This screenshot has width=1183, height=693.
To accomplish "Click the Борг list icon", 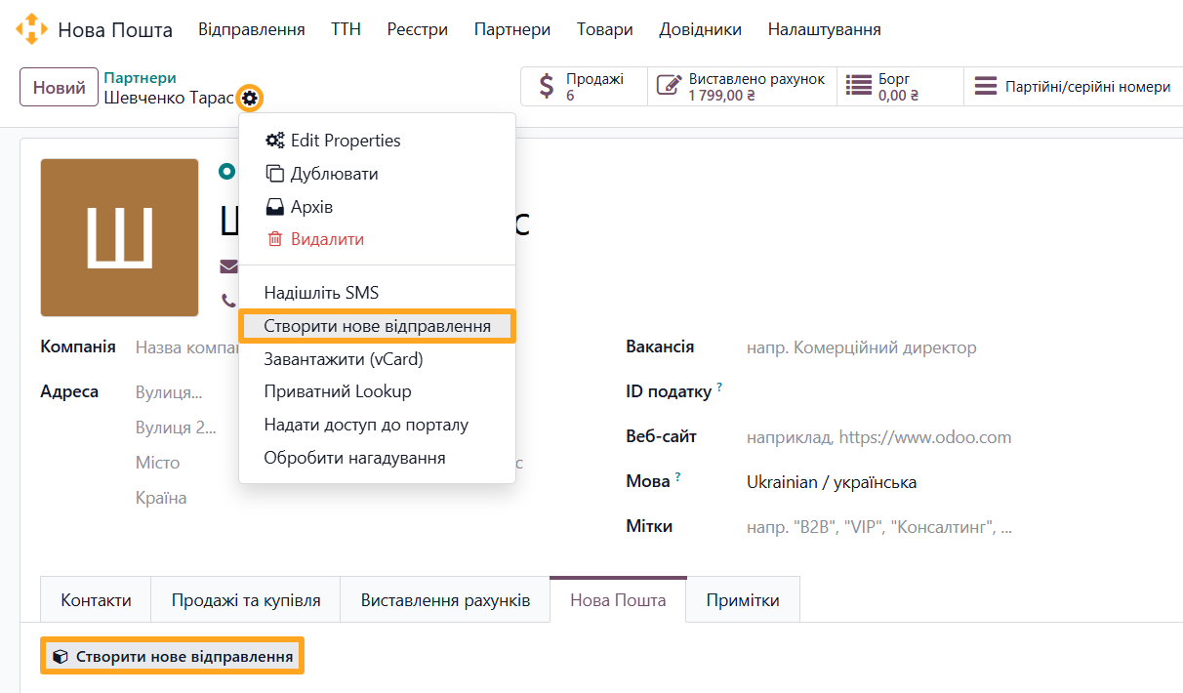I will [859, 87].
